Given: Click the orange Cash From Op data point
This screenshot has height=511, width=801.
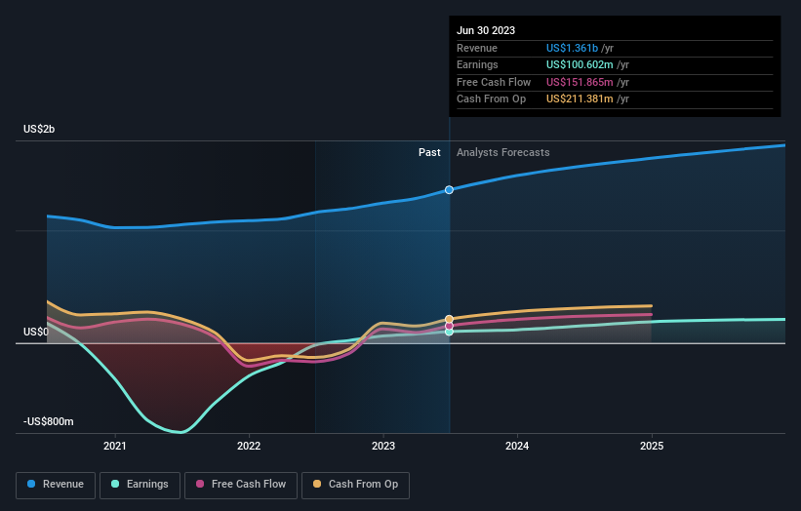Looking at the screenshot, I should click(x=449, y=319).
